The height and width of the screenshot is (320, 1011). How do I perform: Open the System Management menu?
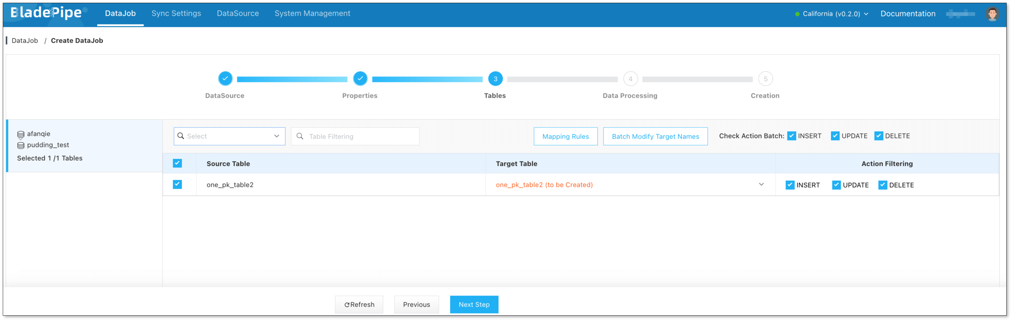pos(312,13)
